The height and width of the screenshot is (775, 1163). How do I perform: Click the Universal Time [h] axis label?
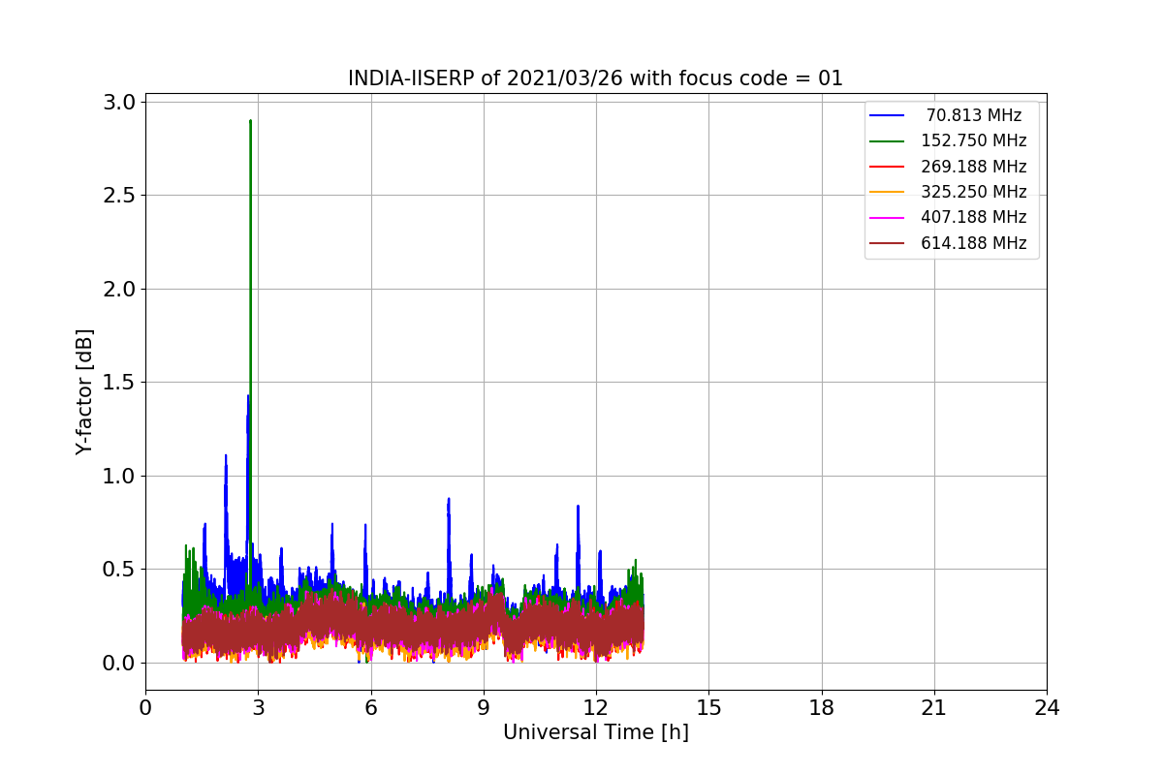coord(595,733)
